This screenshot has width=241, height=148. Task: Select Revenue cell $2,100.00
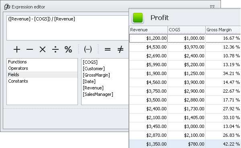[148, 118]
